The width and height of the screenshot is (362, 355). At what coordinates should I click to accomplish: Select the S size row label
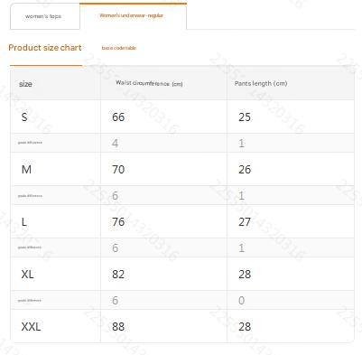pos(24,117)
